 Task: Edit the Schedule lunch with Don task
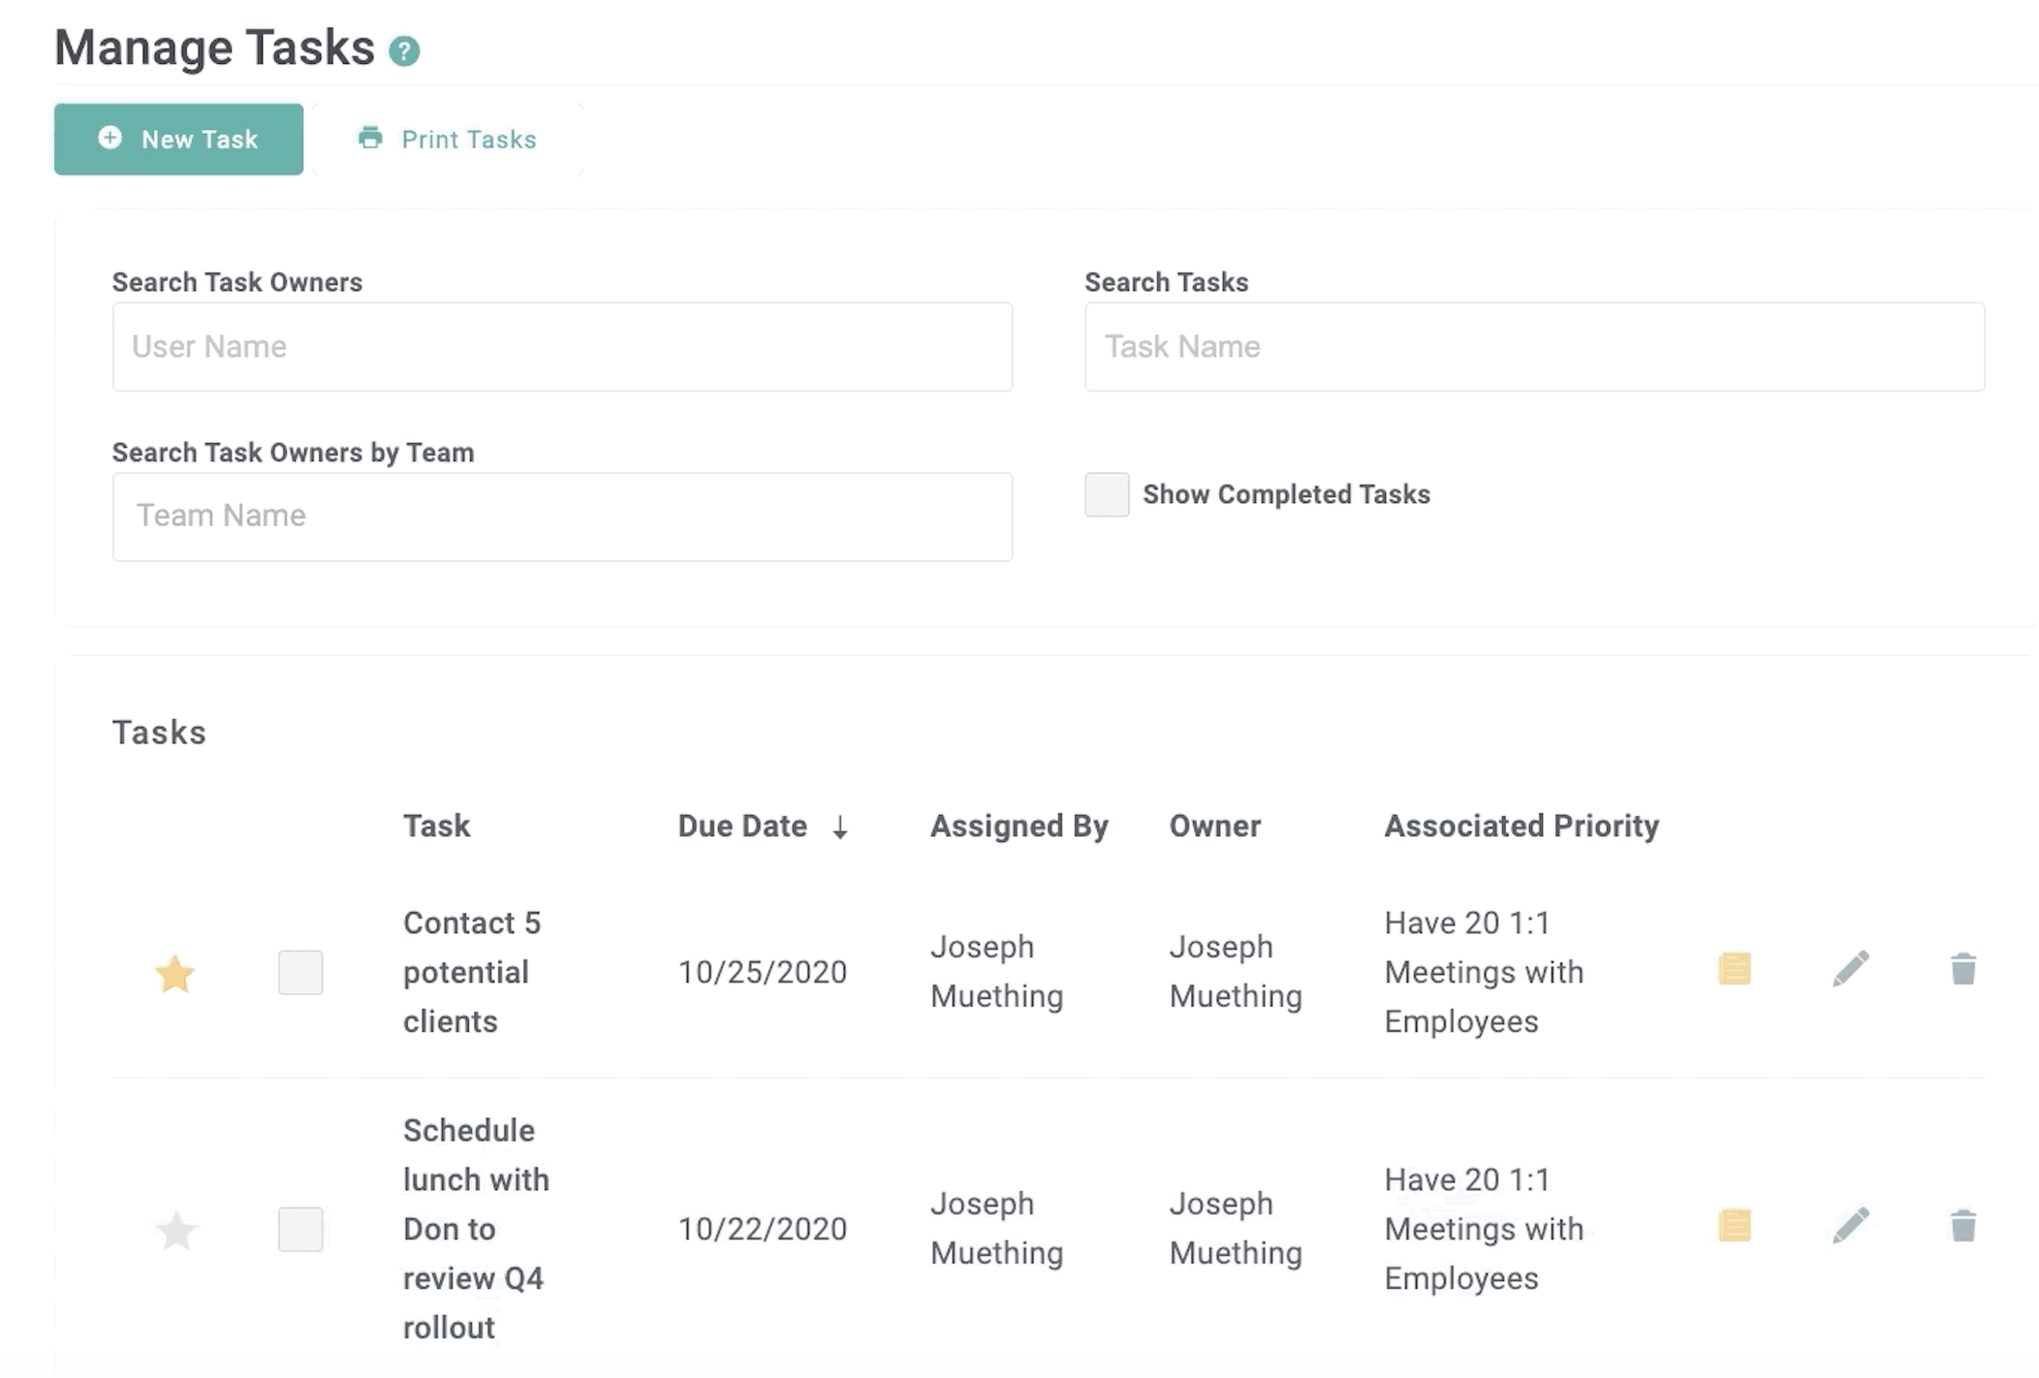1850,1226
